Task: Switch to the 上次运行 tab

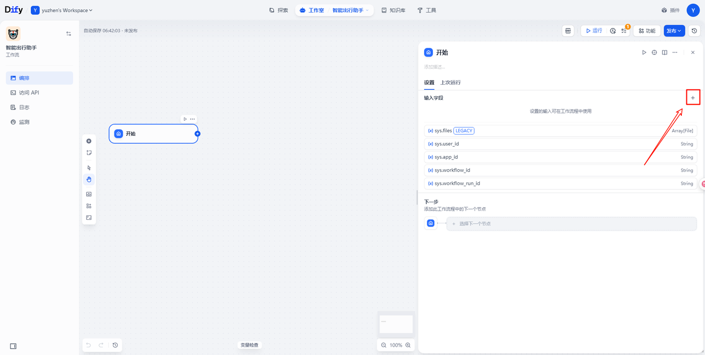Action: 450,82
